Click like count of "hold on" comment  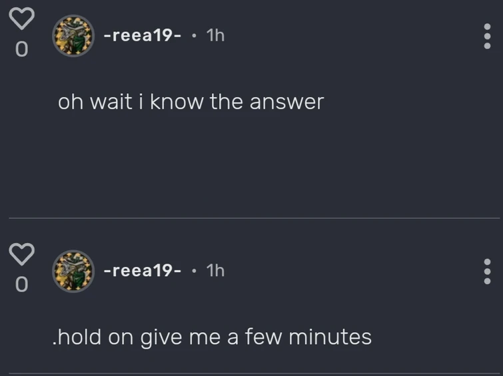pos(21,285)
